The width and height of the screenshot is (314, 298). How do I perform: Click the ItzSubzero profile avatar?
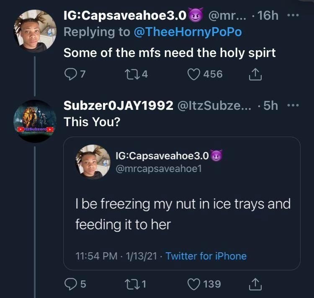coord(35,122)
